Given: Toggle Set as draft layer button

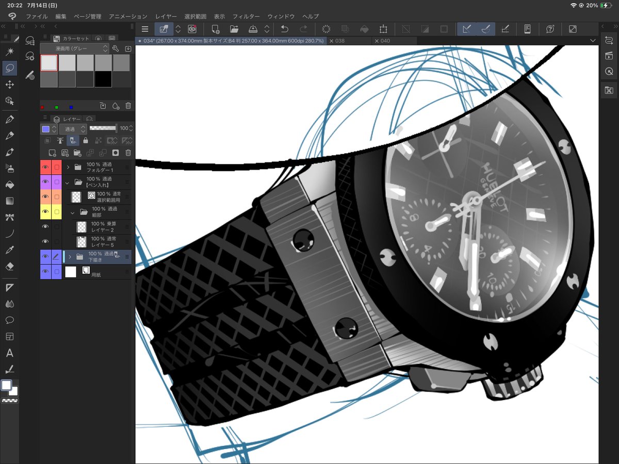Looking at the screenshot, I should pos(73,140).
